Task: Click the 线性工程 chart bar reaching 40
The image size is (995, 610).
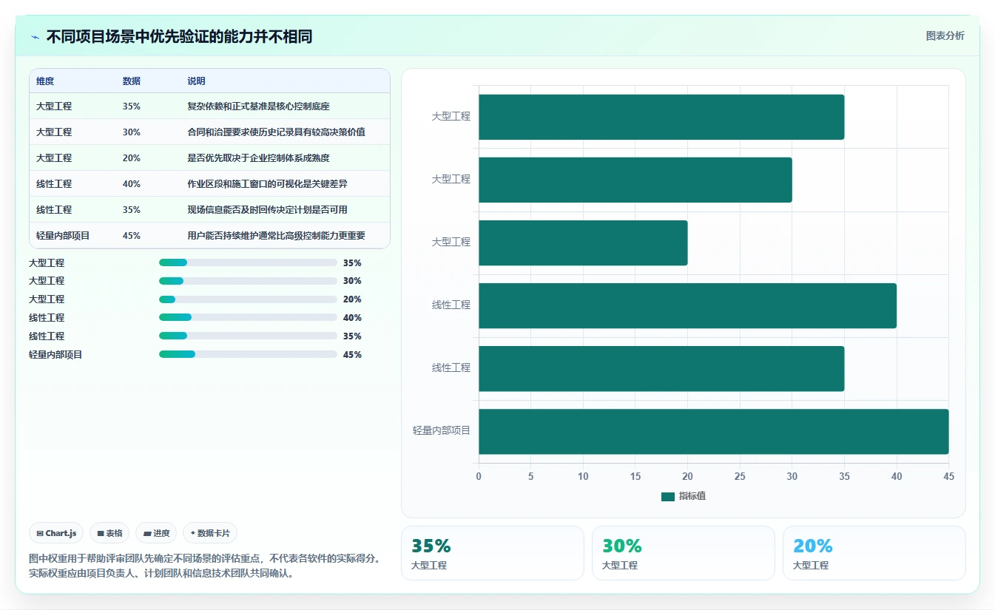Action: [x=687, y=305]
